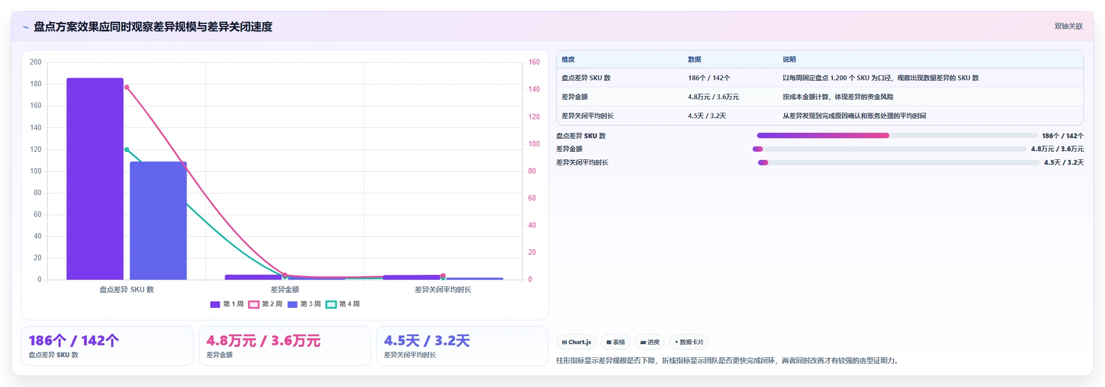
Task: Toggle the 第 3 周 legend series
Action: click(x=304, y=304)
